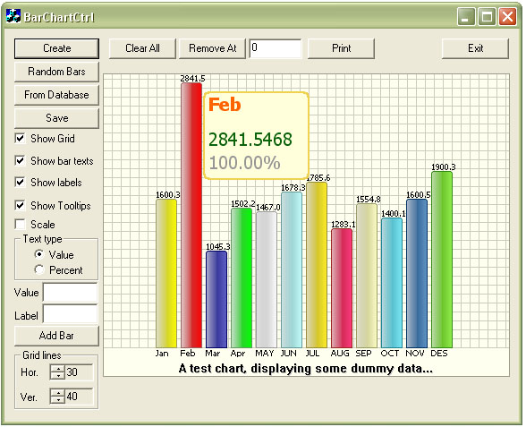Click into the Label text field

pos(70,314)
